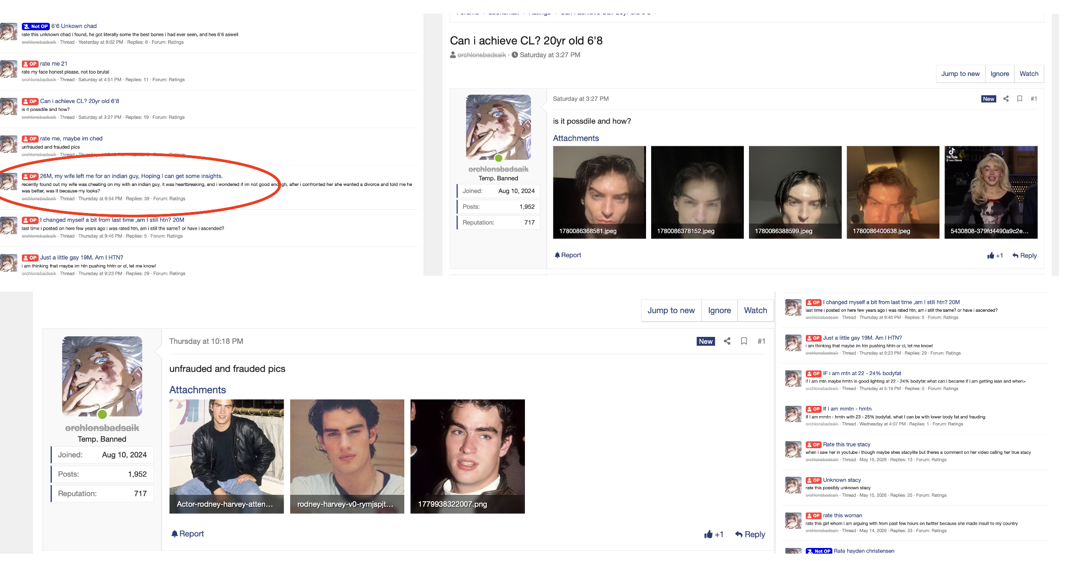Screen dimensions: 1075x561
Task: Click the OP badge beside 'Unknown stacy'
Action: tap(814, 480)
